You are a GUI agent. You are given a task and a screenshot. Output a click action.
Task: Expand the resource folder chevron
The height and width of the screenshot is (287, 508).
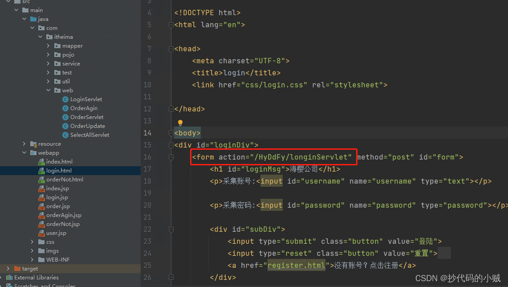point(24,143)
